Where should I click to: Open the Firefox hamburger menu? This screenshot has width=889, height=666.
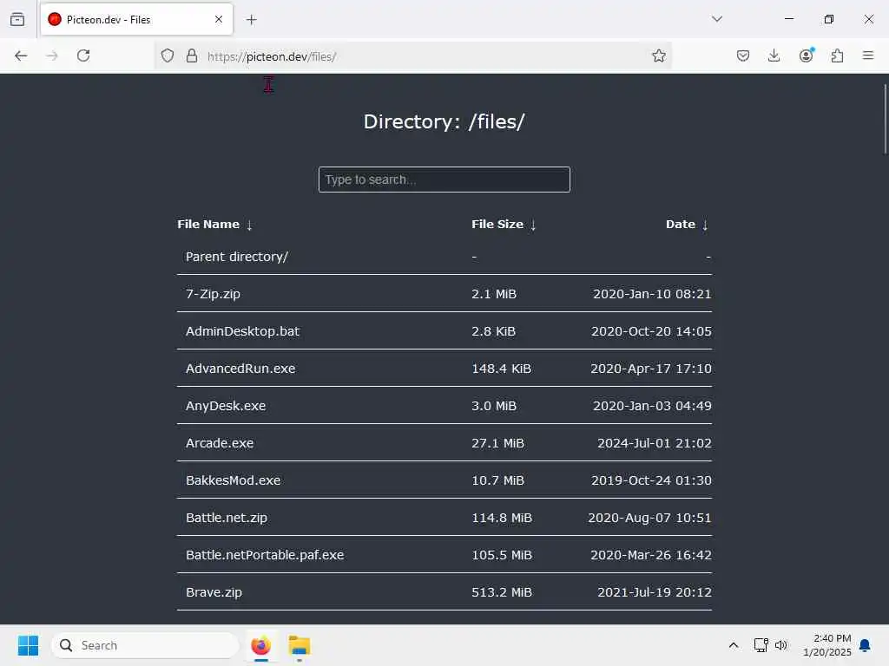(868, 55)
